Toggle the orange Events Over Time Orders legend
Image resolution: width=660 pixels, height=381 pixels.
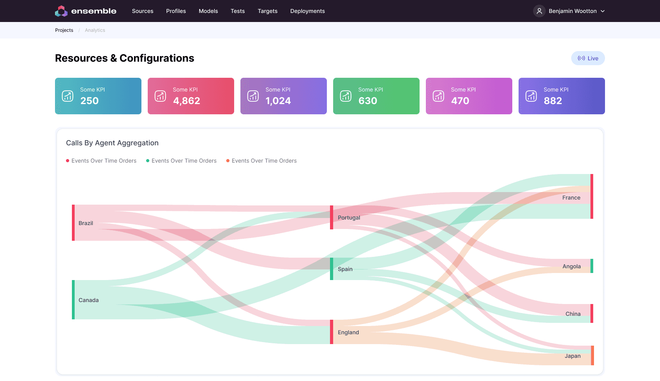(x=262, y=161)
